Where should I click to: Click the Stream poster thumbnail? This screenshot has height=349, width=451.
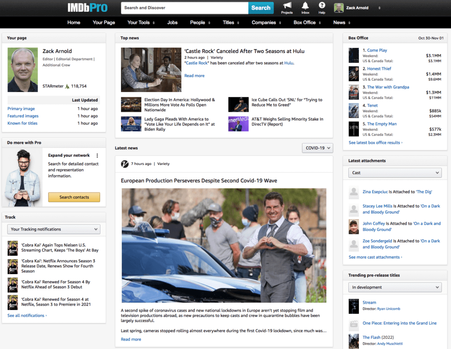pyautogui.click(x=354, y=306)
